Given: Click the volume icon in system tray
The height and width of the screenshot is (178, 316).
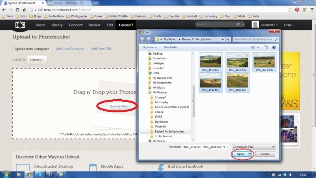Looking at the screenshot, I should click(x=290, y=175).
